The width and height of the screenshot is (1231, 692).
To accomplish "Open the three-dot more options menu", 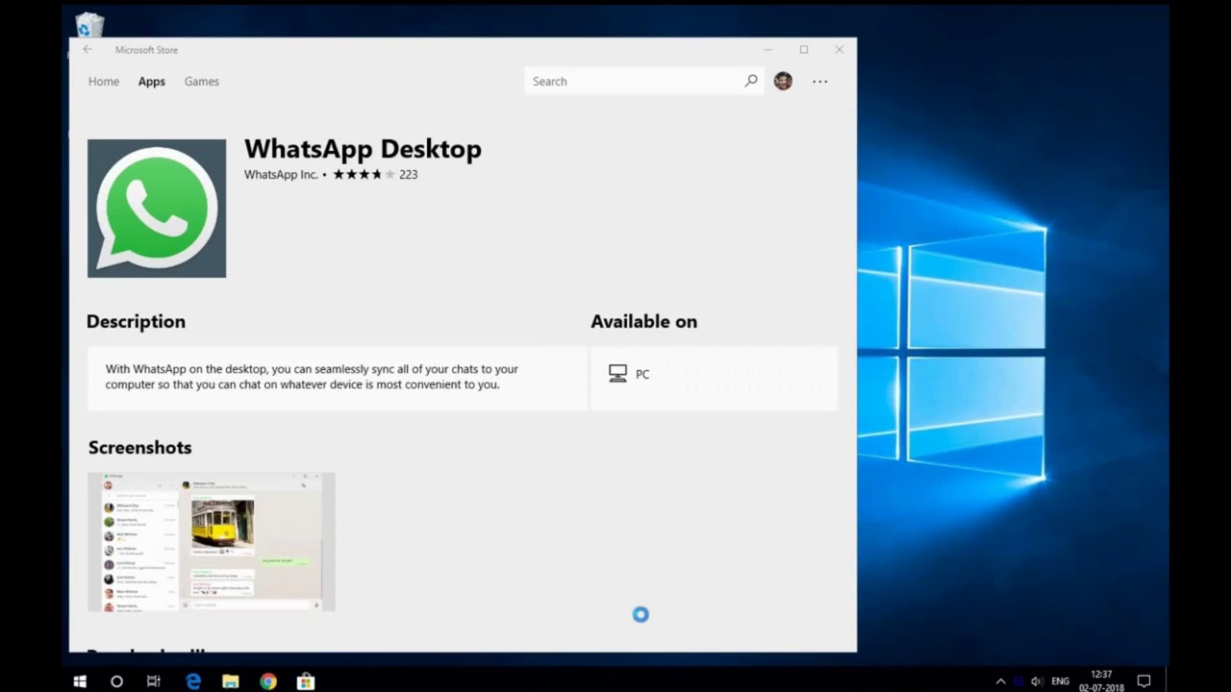I will 819,82.
